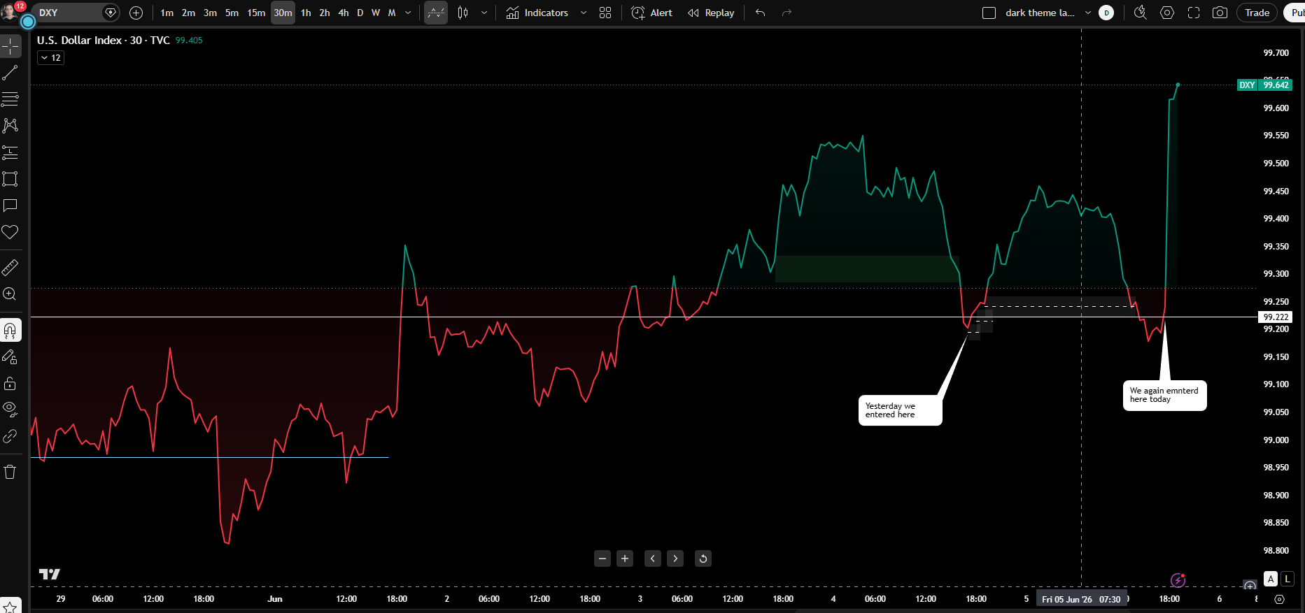Select the layout setup square icon

tap(989, 13)
